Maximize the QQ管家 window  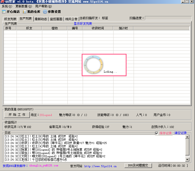[187, 2]
